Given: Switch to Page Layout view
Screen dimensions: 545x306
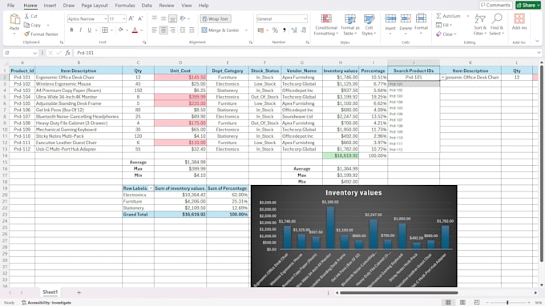Looking at the screenshot, I should pos(462,303).
